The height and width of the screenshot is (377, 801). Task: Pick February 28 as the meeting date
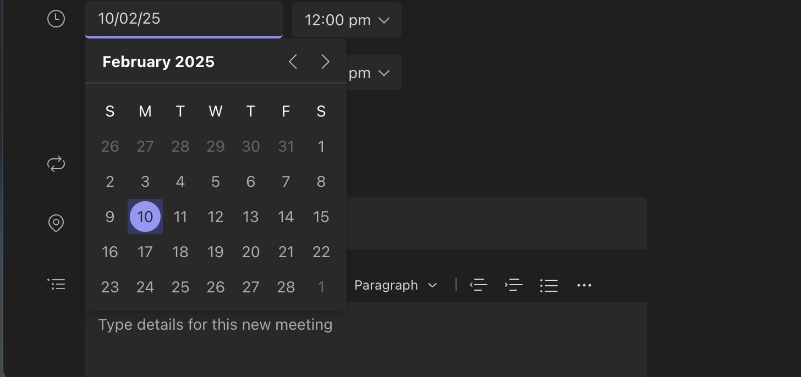pyautogui.click(x=286, y=286)
